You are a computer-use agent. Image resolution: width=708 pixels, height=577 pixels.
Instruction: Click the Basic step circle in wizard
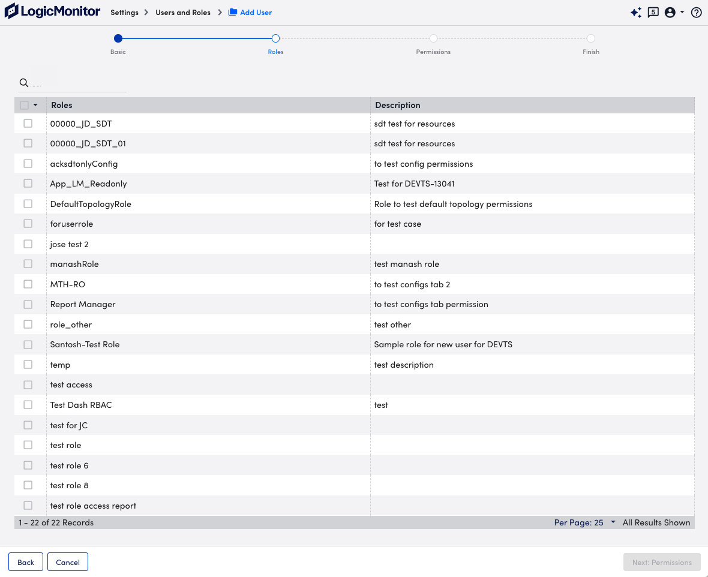(x=118, y=38)
